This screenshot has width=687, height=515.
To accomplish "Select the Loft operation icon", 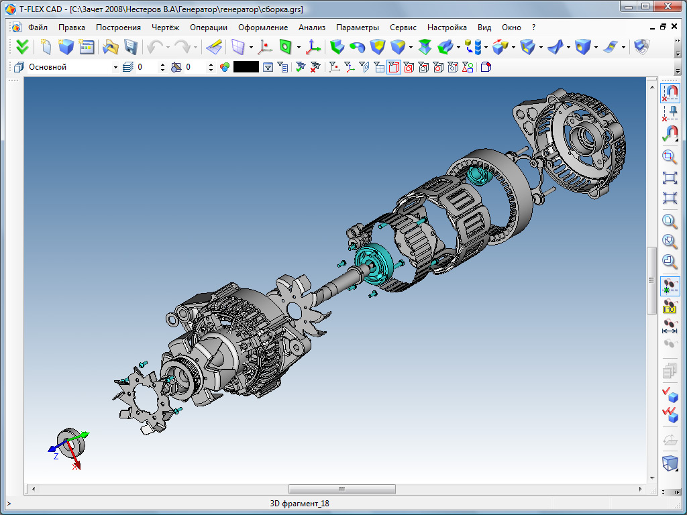I will tap(425, 47).
